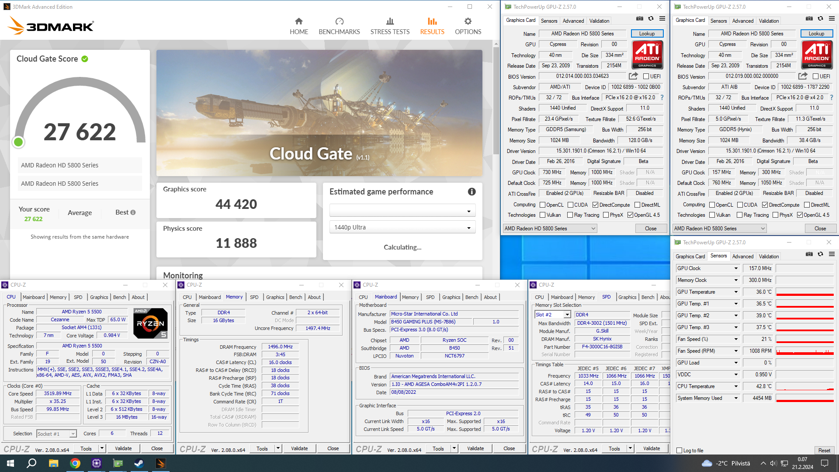
Task: Toggle UEFI checkbox in left GPU-Z window
Action: [646, 76]
